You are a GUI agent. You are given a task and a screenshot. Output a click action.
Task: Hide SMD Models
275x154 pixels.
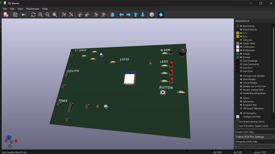241,79
